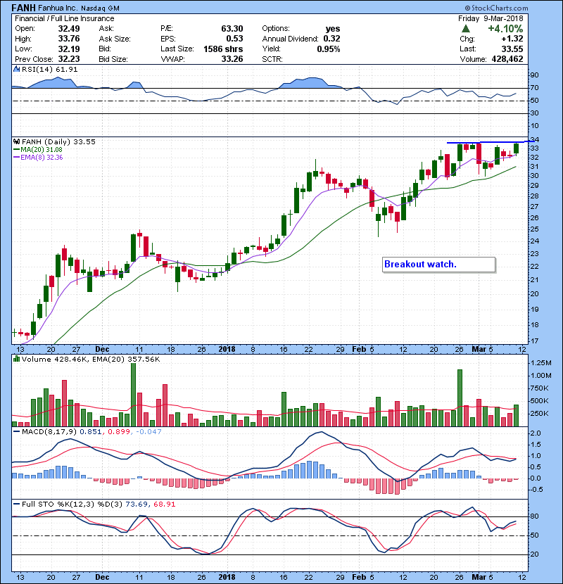Click the MACD histogram value -0.047
The image size is (563, 584).
148,431
